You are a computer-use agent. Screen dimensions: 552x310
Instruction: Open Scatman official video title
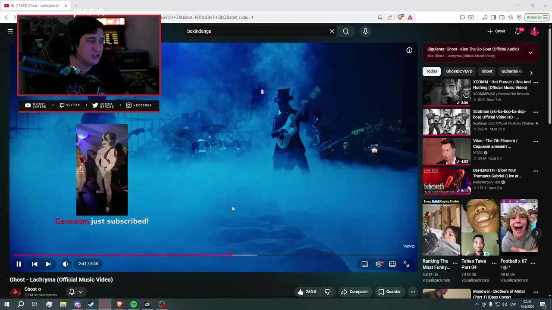(x=499, y=114)
